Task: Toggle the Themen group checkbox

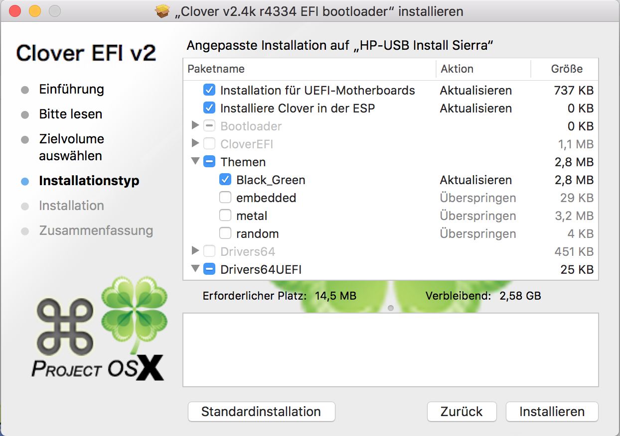Action: 209,162
